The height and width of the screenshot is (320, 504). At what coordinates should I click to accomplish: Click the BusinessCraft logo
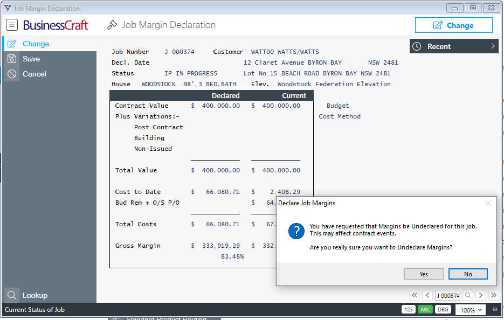tap(56, 25)
